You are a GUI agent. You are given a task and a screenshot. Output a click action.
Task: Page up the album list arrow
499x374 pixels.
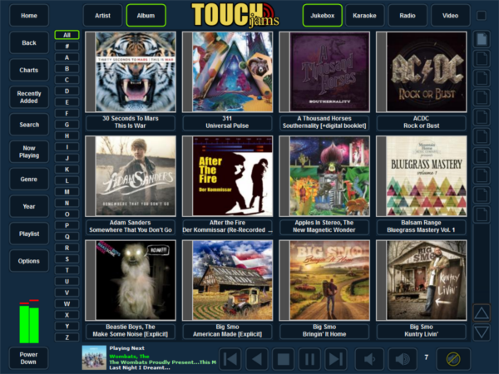pos(482,313)
